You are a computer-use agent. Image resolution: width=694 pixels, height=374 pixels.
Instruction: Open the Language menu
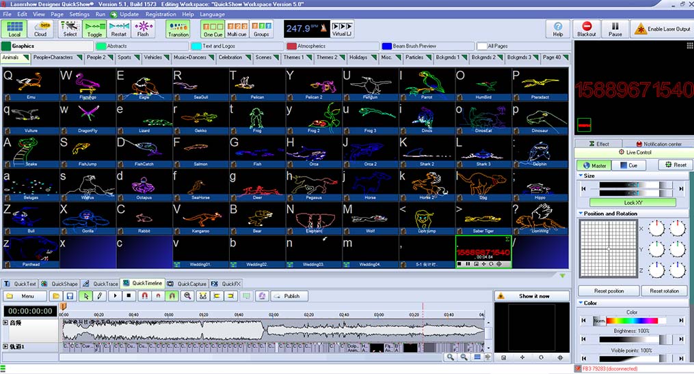coord(213,14)
